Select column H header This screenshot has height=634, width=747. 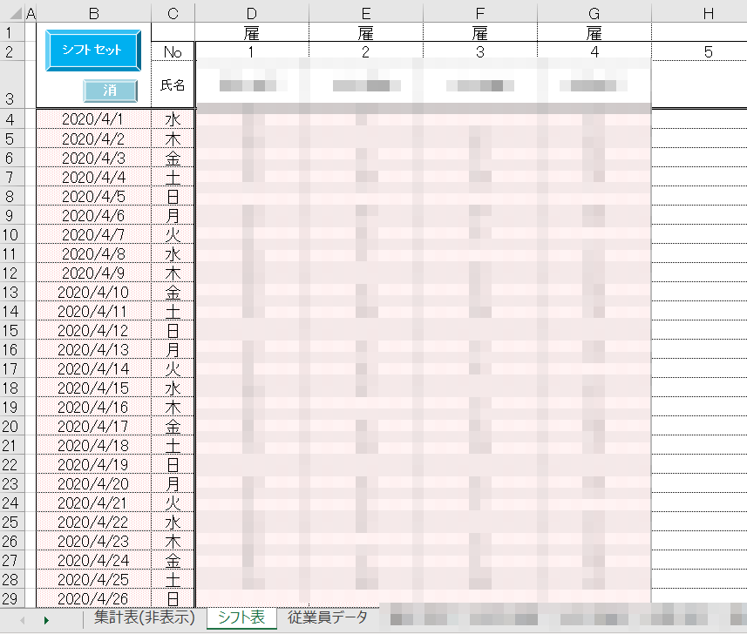point(707,14)
